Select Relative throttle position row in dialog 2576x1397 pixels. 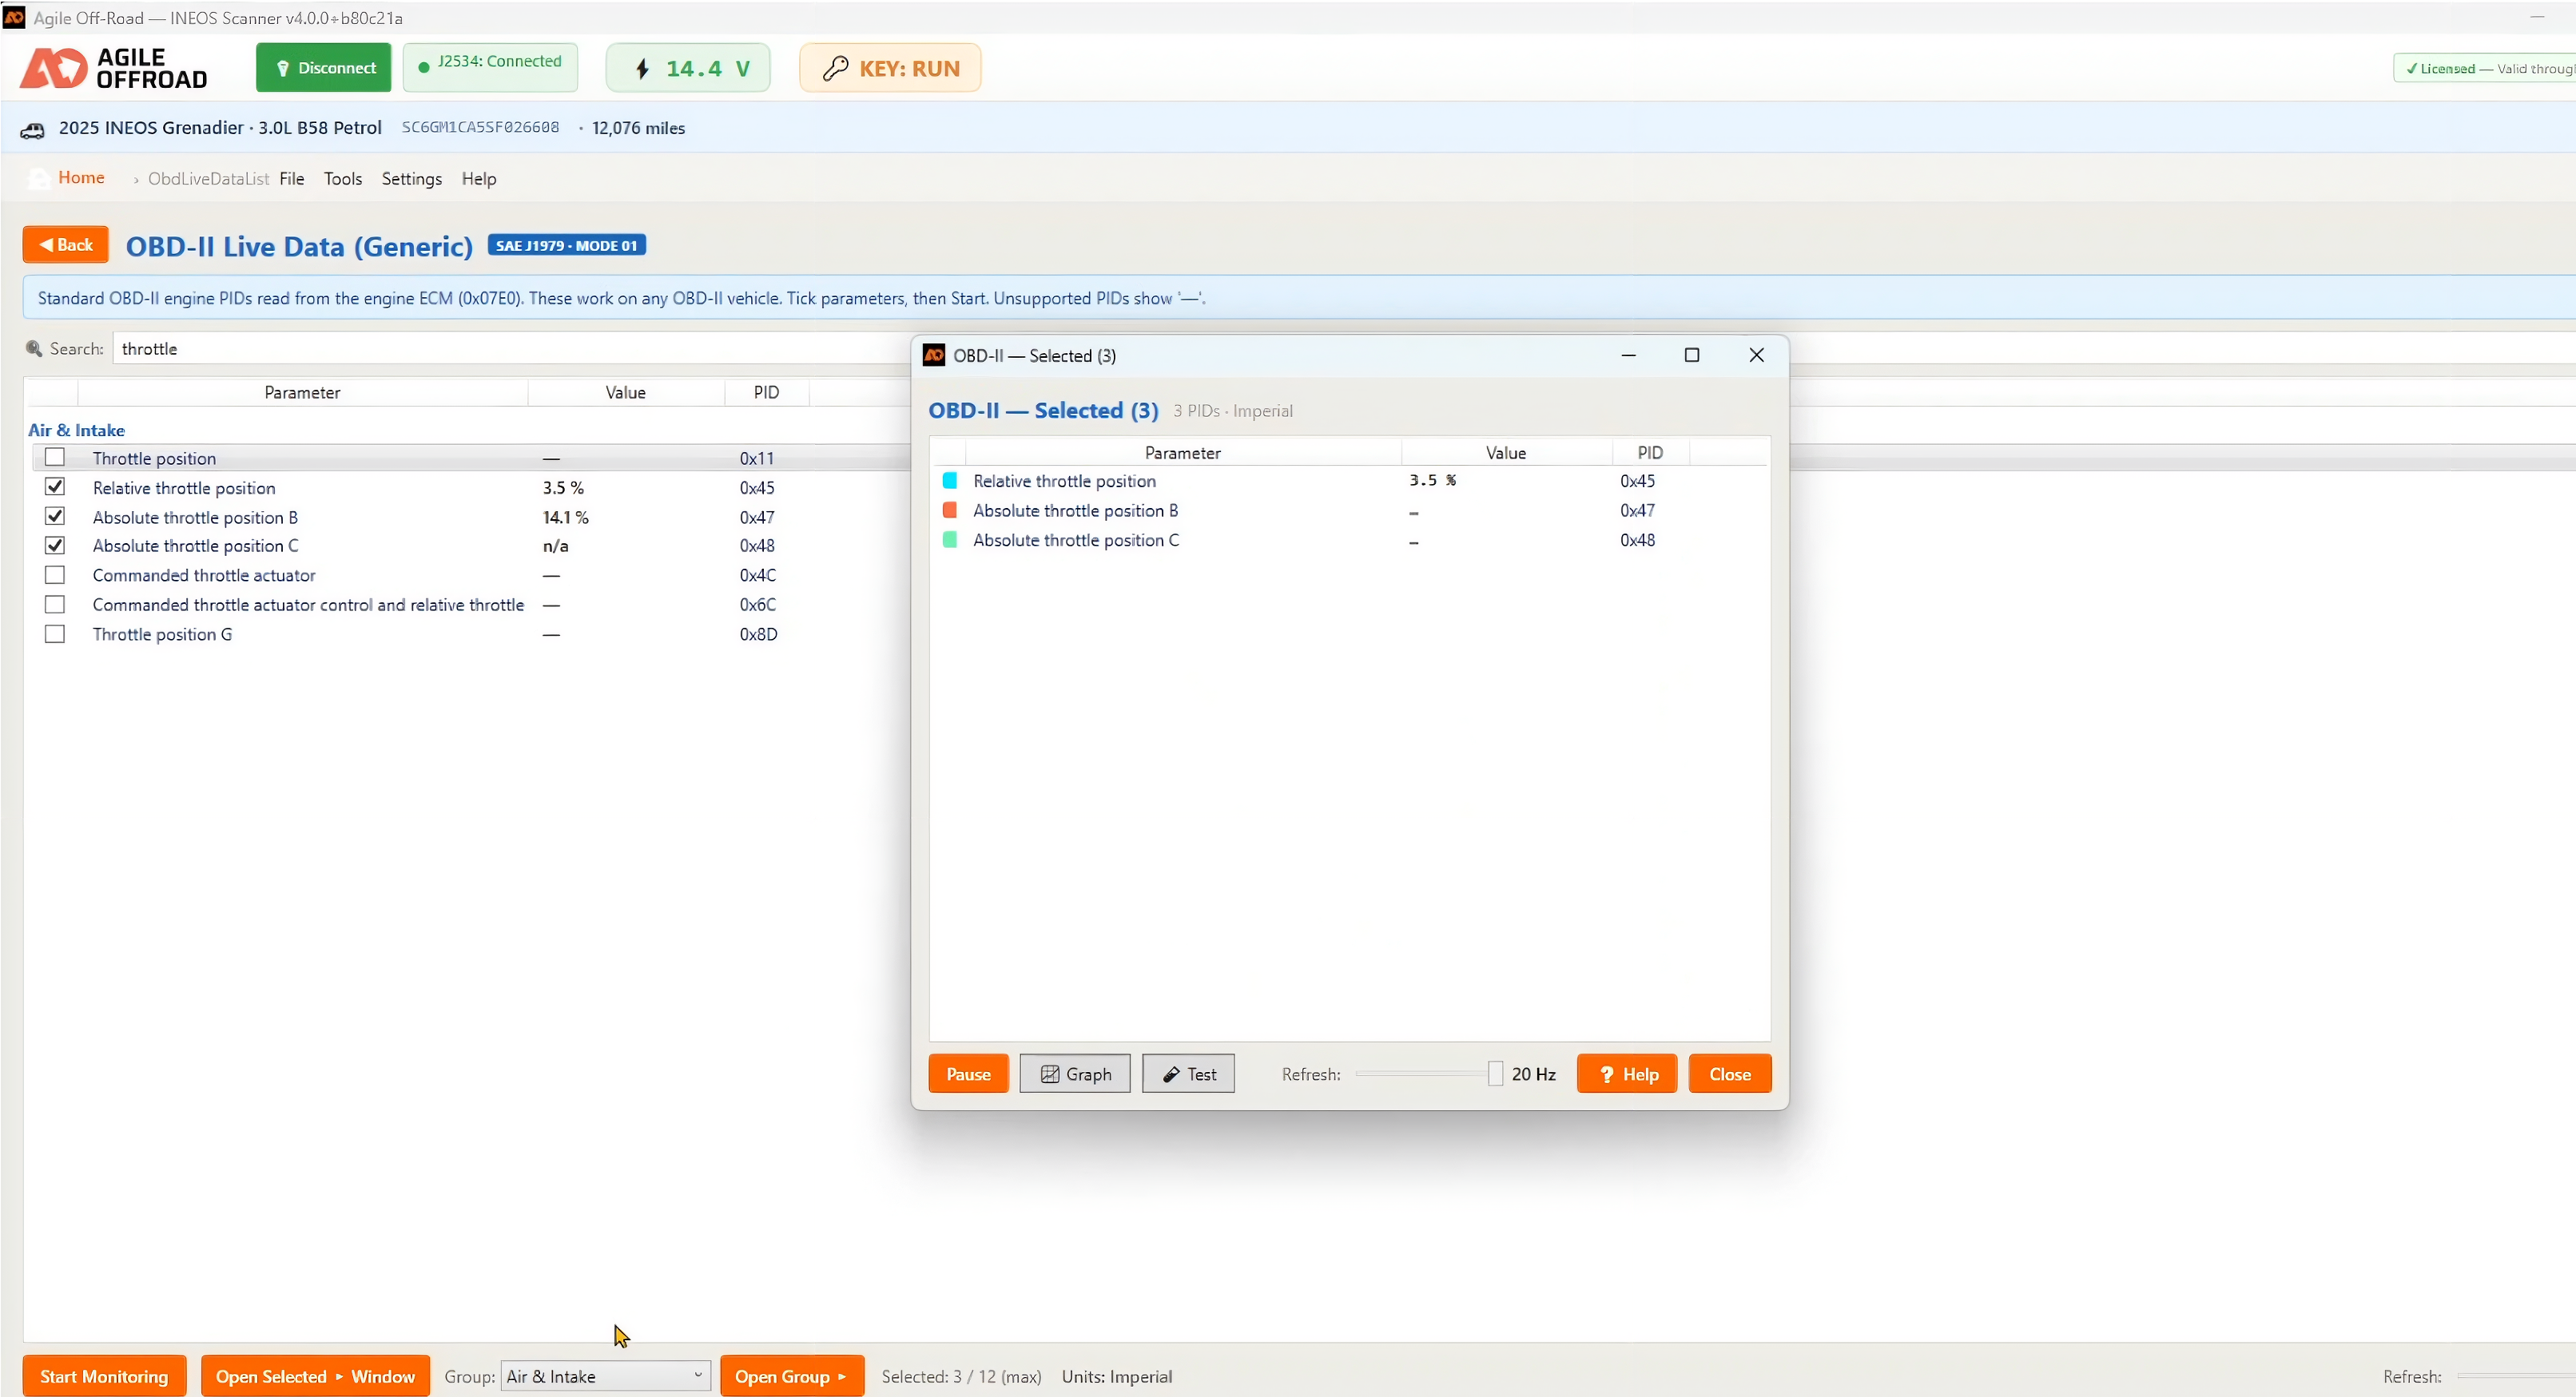click(1349, 480)
